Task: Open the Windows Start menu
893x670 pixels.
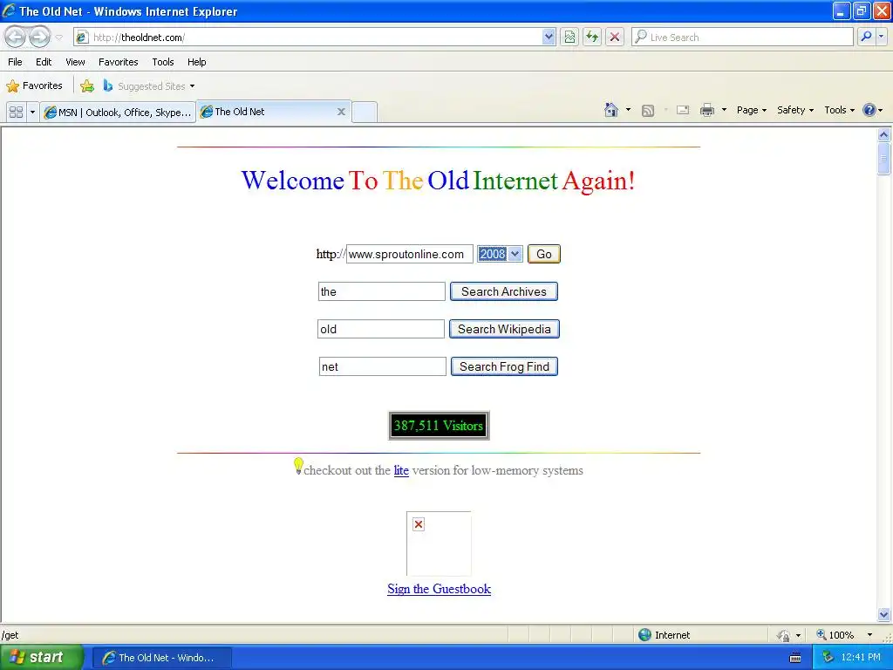Action: [x=41, y=658]
